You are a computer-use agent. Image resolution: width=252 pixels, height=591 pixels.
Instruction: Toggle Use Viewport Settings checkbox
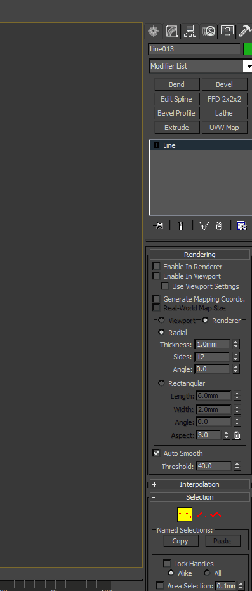[166, 286]
